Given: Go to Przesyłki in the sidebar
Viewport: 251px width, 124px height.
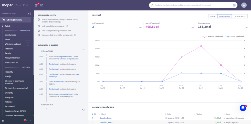Looking at the screenshot, I should (x=9, y=49).
